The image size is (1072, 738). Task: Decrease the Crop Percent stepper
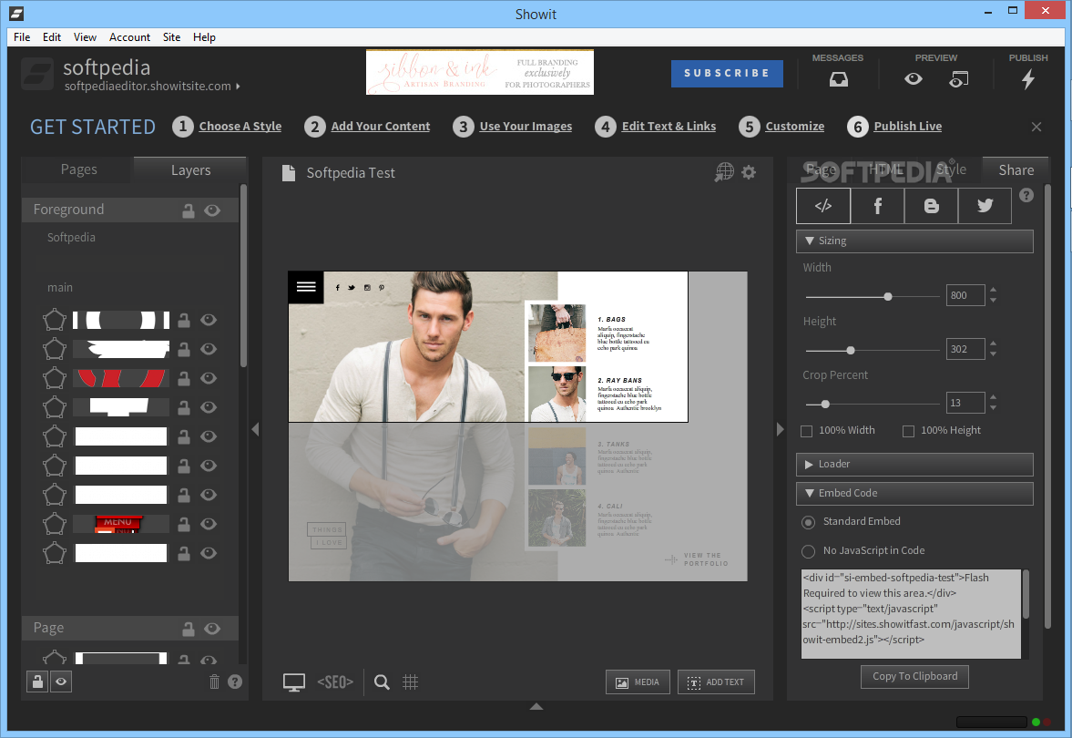click(x=993, y=407)
